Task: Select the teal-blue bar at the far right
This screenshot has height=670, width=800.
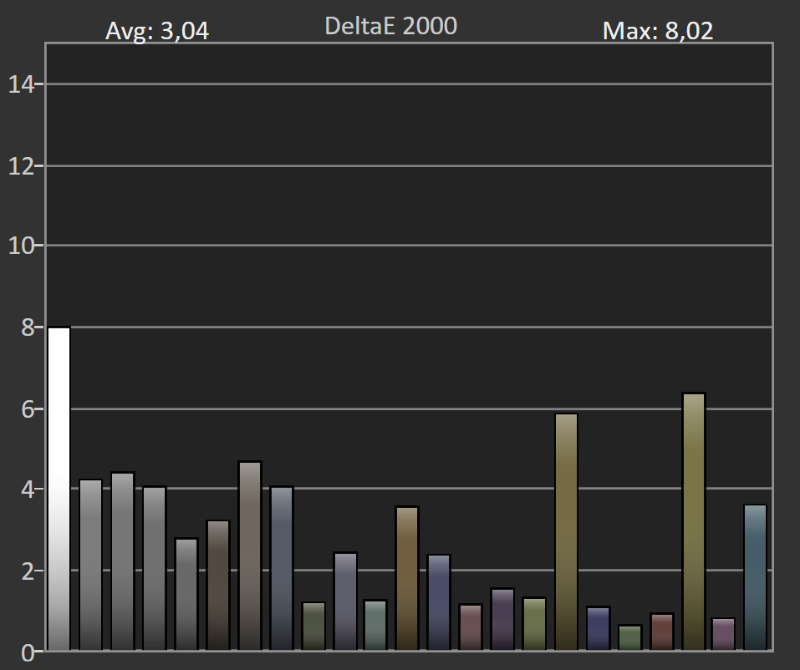Action: click(756, 577)
